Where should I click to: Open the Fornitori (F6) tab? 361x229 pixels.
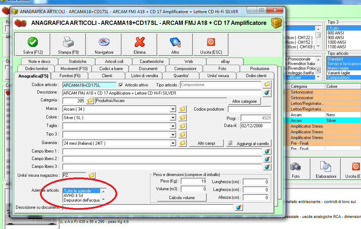pos(70,76)
